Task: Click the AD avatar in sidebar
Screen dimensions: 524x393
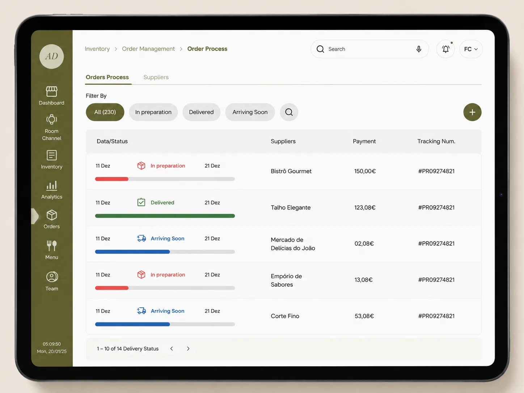Action: point(52,56)
